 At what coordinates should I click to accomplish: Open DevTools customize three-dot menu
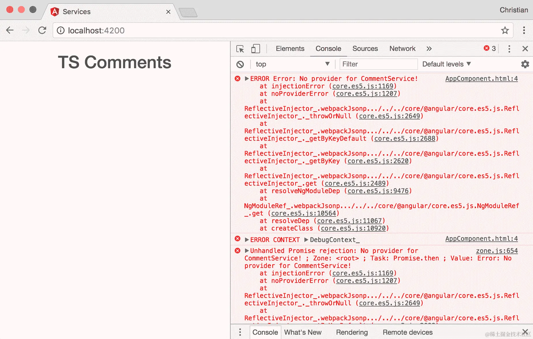tap(509, 49)
